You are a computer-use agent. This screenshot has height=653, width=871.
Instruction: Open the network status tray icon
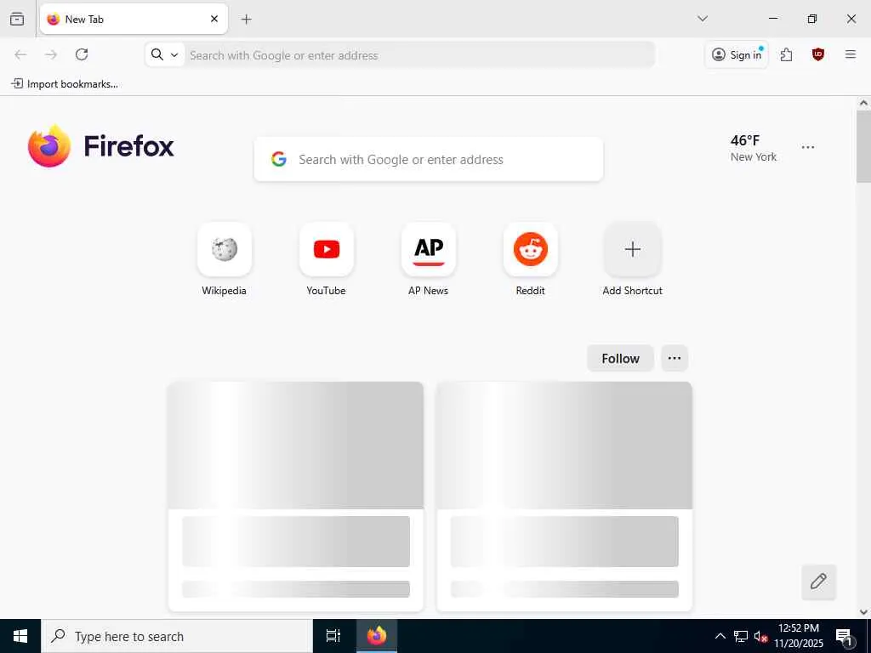741,636
